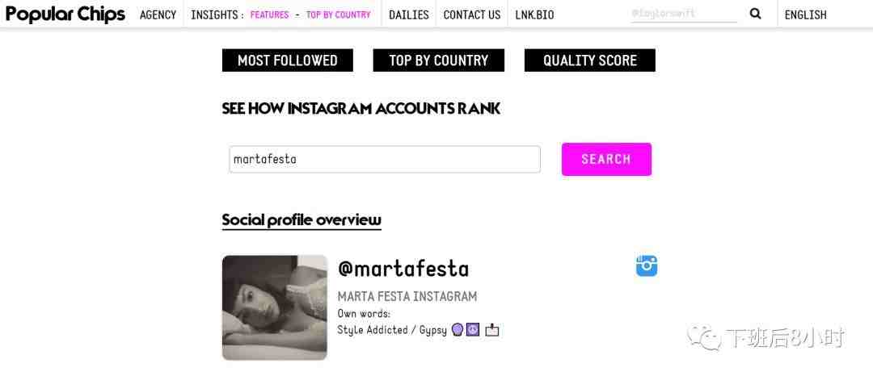Open the AGENCY menu item
873x376 pixels.
(158, 15)
